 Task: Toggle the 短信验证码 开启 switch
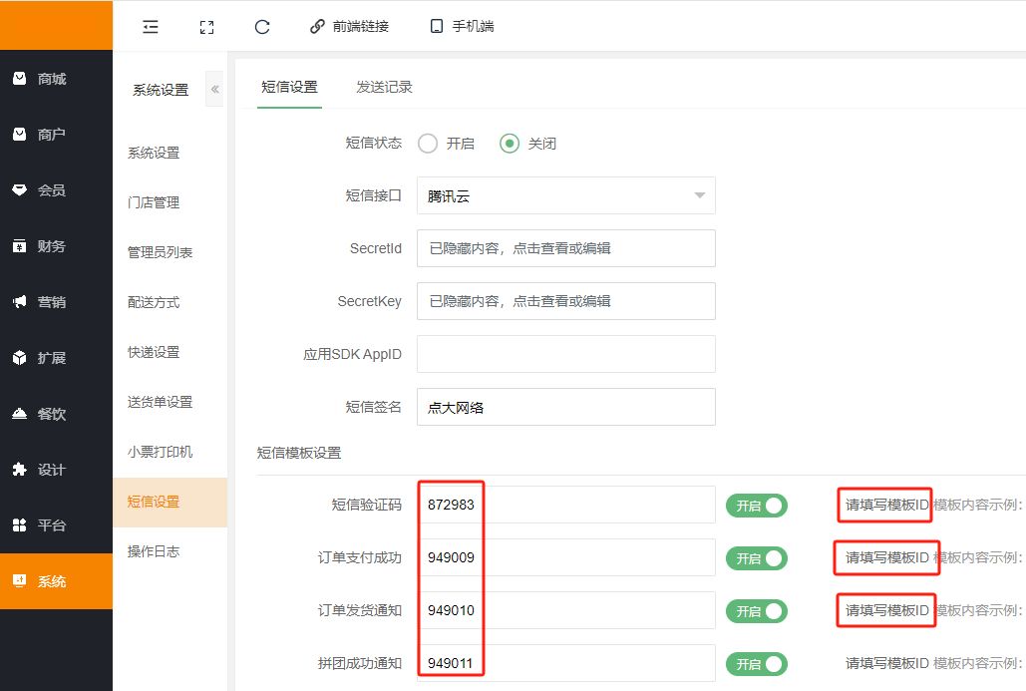(x=756, y=506)
